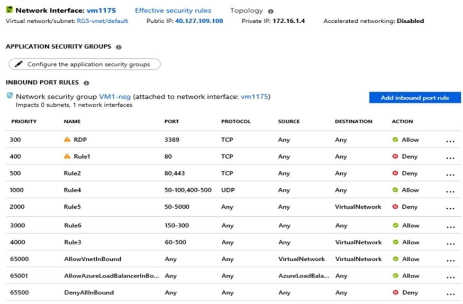Screen dimensions: 463x304
Task: Open the ellipsis menu for RDP rule
Action: [x=450, y=141]
